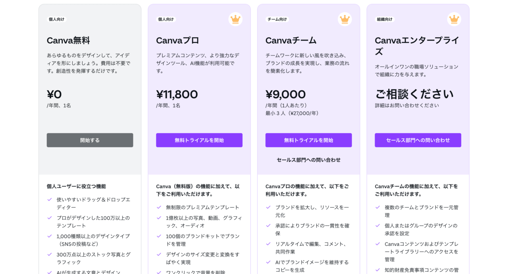Select the Canvaプロ plan heading
Viewport: 508px width, 274px height.
coord(177,40)
